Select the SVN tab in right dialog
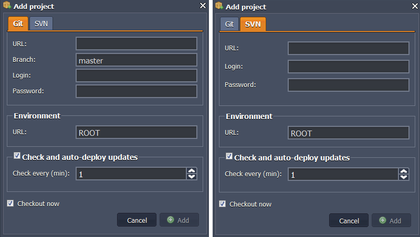The height and width of the screenshot is (237, 420). coord(253,24)
